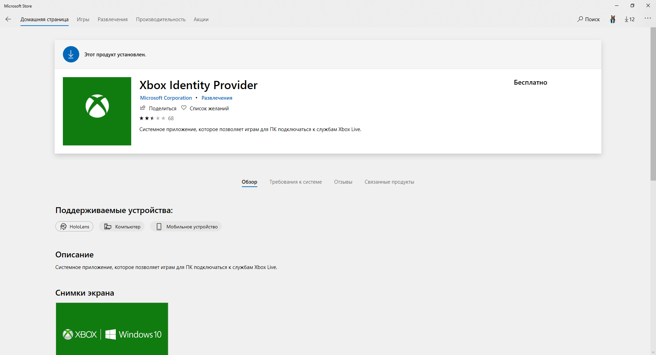
Task: Click the Поделиться share label
Action: click(163, 109)
